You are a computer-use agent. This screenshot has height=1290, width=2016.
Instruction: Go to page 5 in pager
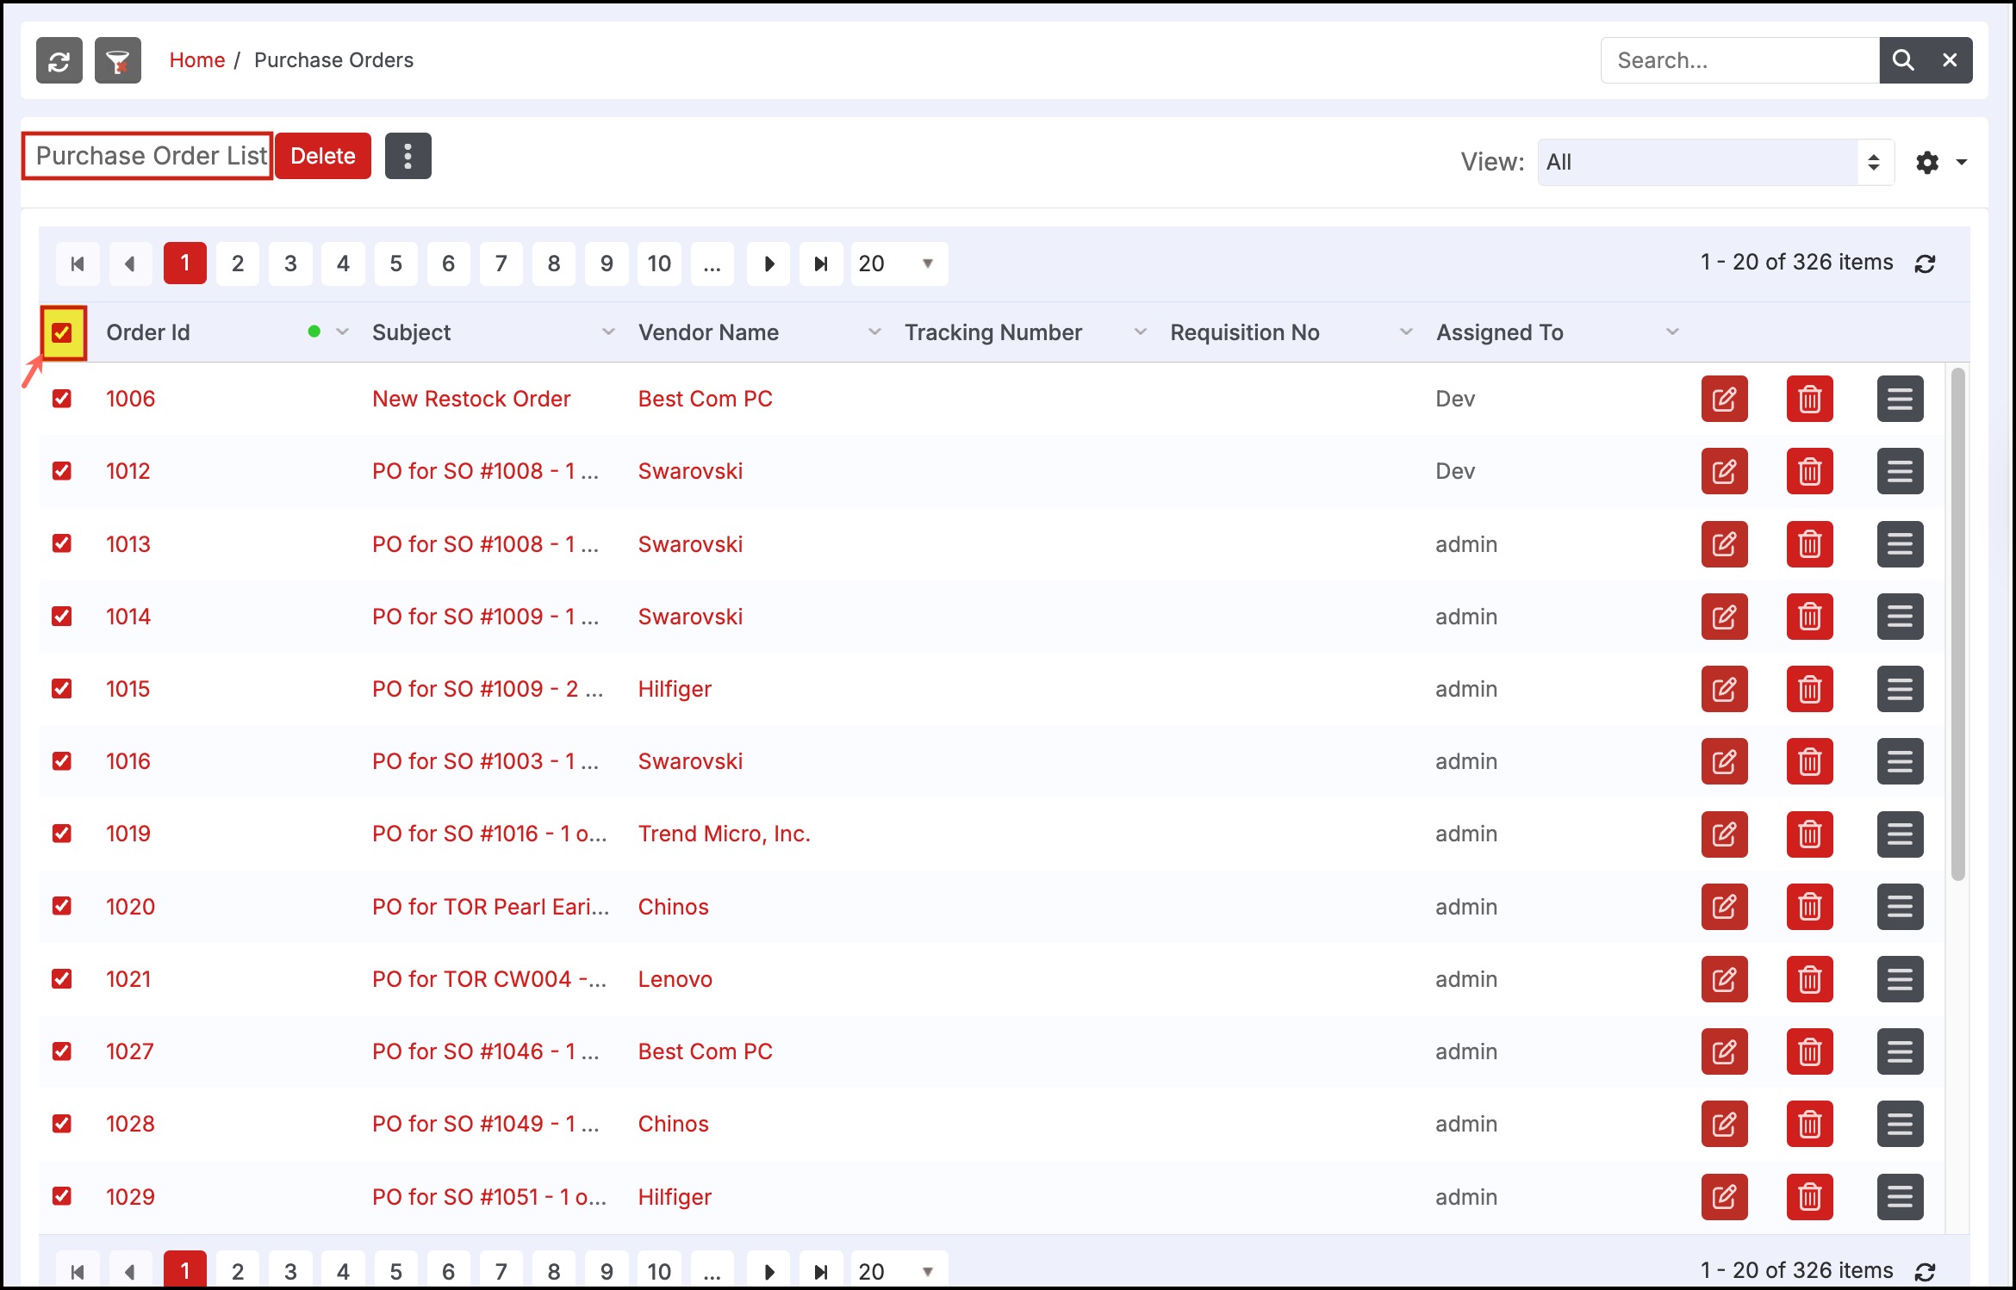coord(395,264)
